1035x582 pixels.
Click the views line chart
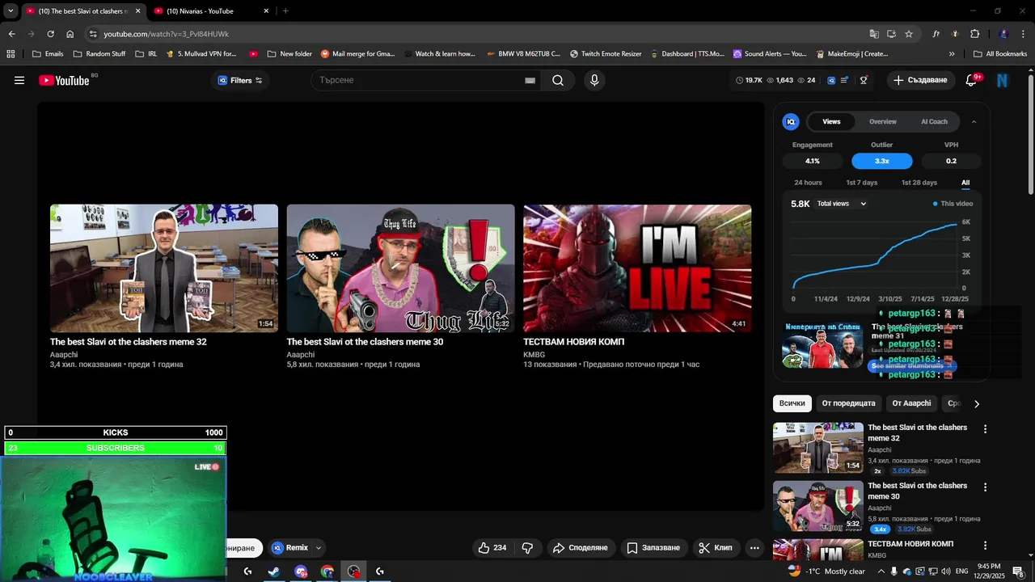[876, 255]
